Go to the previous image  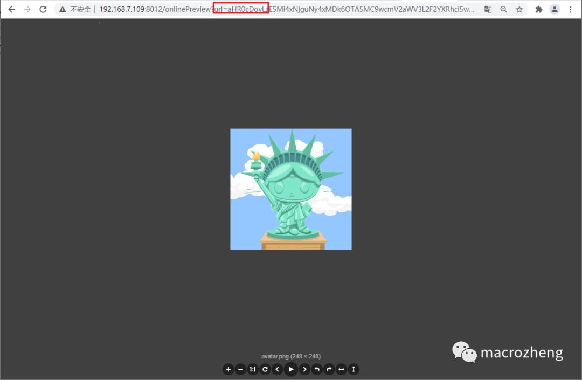(277, 369)
